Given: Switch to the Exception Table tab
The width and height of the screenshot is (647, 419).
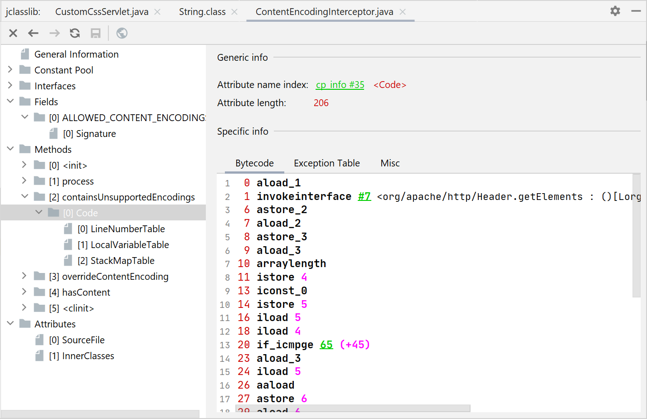Looking at the screenshot, I should pyautogui.click(x=326, y=163).
